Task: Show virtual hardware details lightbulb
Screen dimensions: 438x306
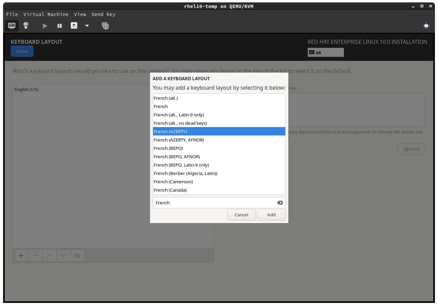Action: point(26,26)
